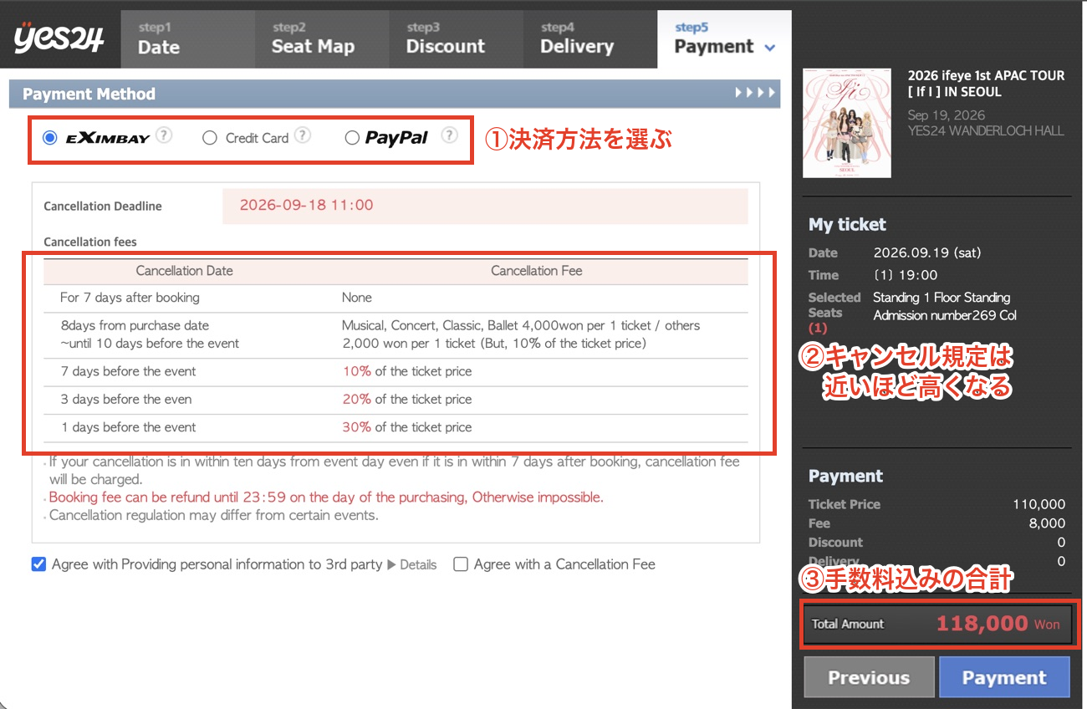Click 'For 7 days after booking' row
1087x709 pixels.
pos(396,298)
